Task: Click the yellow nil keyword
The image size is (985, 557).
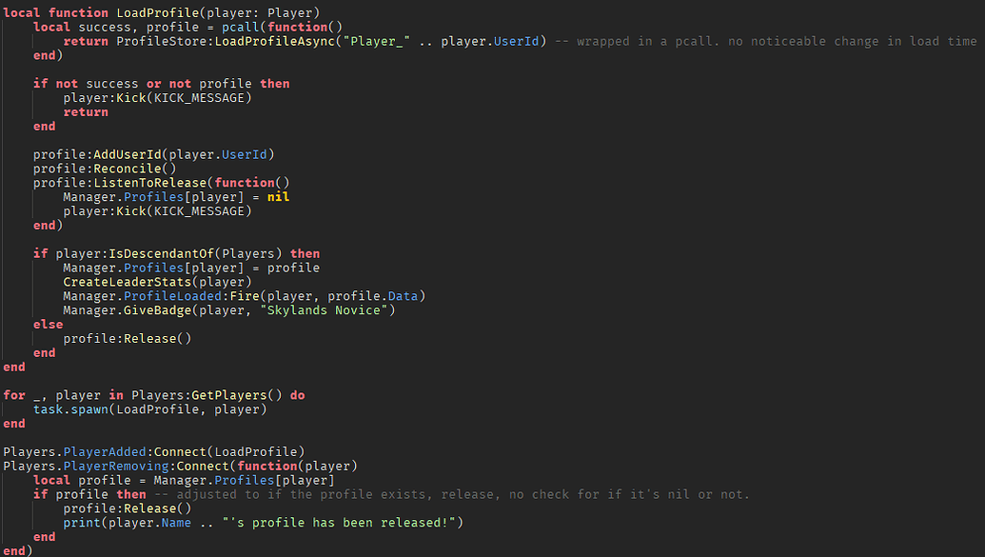Action: point(278,197)
